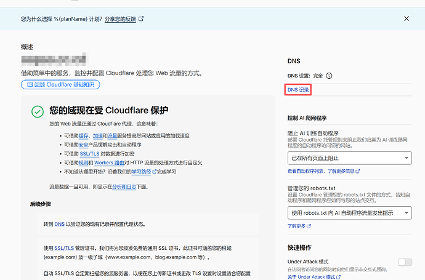Click the info icon next to DNS 设置

click(x=329, y=76)
